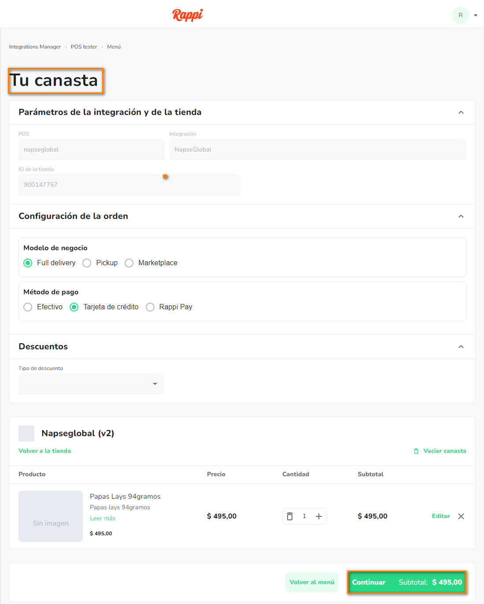
Task: Collapse the Configuración de la orden section
Action: tap(461, 216)
